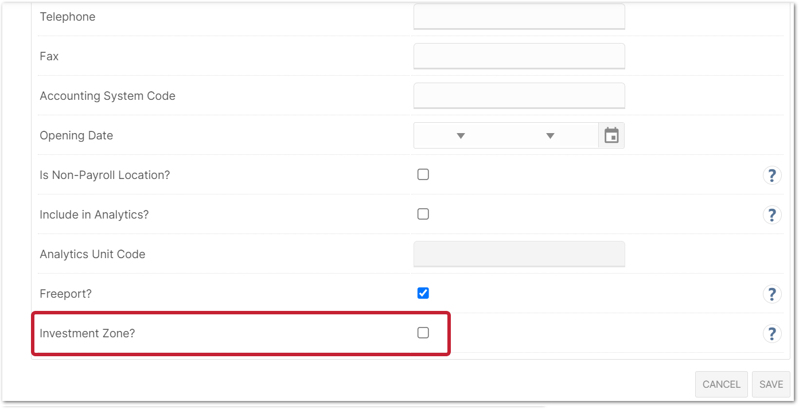Click the Investment Zone? label text

point(87,333)
